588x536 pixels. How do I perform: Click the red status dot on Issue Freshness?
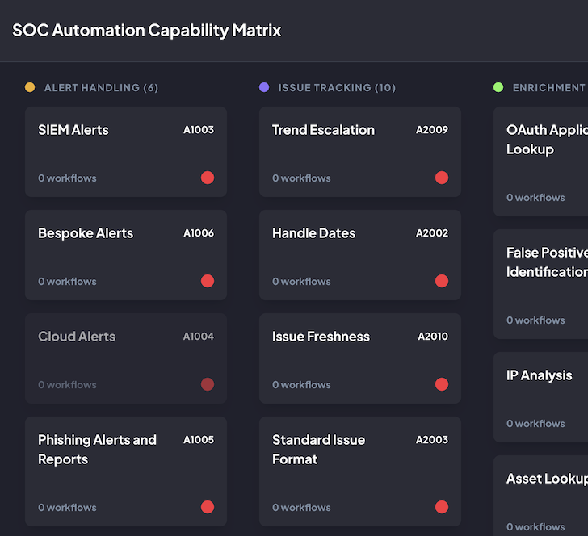click(x=442, y=384)
